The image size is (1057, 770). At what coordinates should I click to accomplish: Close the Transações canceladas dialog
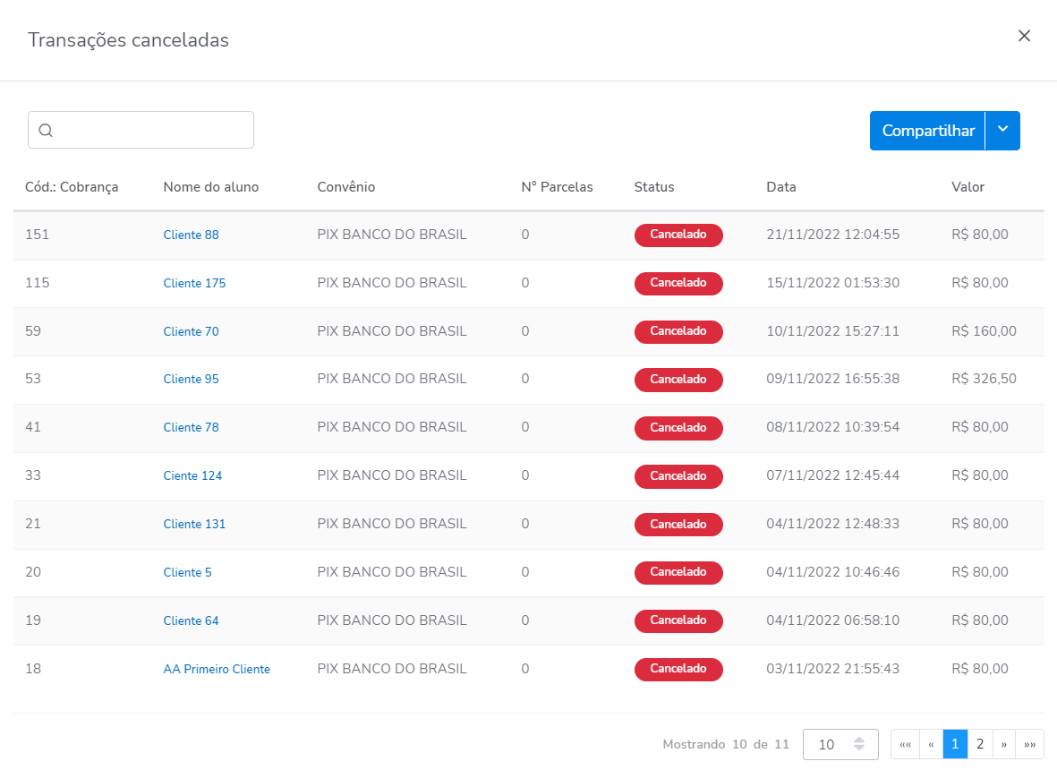point(1025,36)
